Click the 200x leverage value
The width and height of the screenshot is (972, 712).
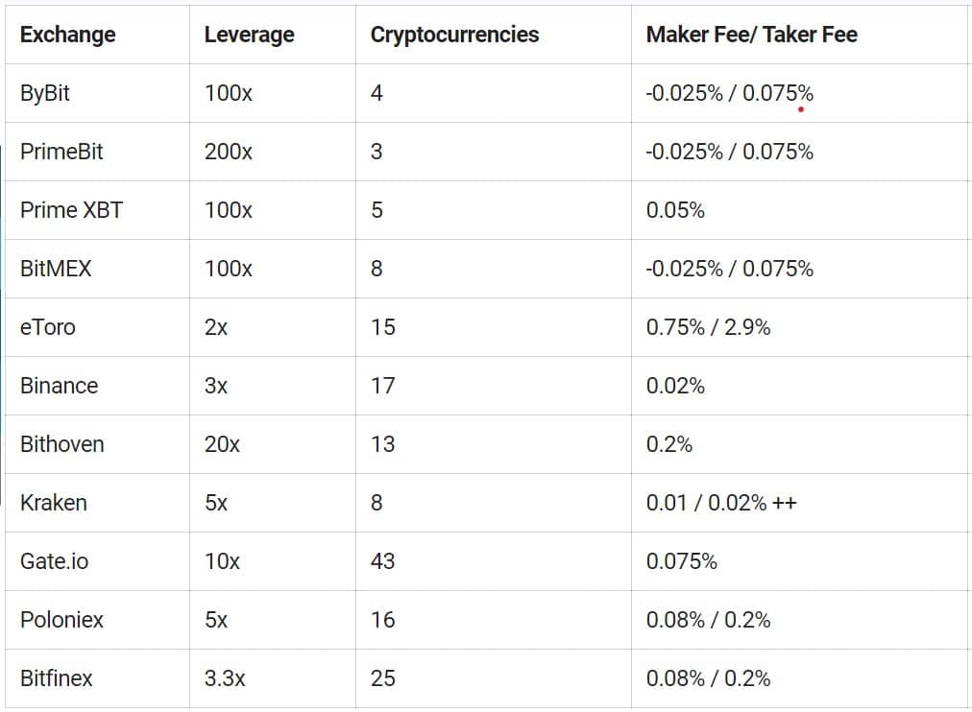[x=228, y=153]
